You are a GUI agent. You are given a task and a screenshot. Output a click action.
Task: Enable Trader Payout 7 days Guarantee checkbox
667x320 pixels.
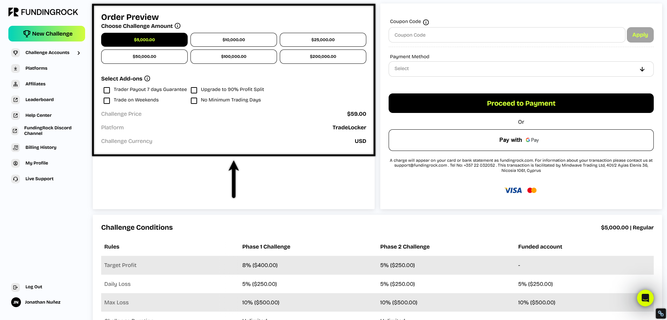click(107, 90)
